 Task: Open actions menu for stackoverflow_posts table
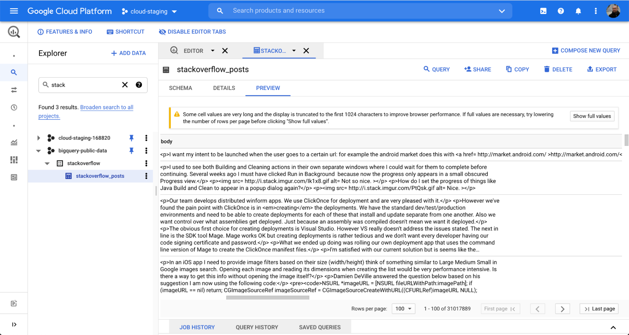tap(146, 176)
